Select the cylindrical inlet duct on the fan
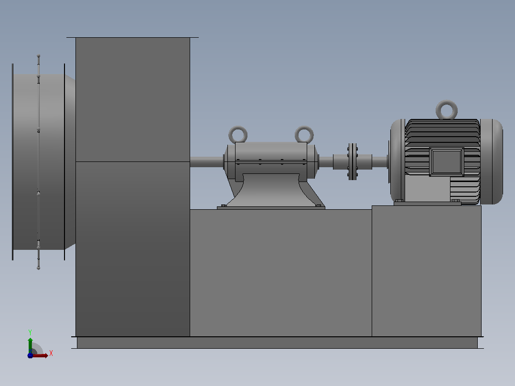 pyautogui.click(x=39, y=162)
